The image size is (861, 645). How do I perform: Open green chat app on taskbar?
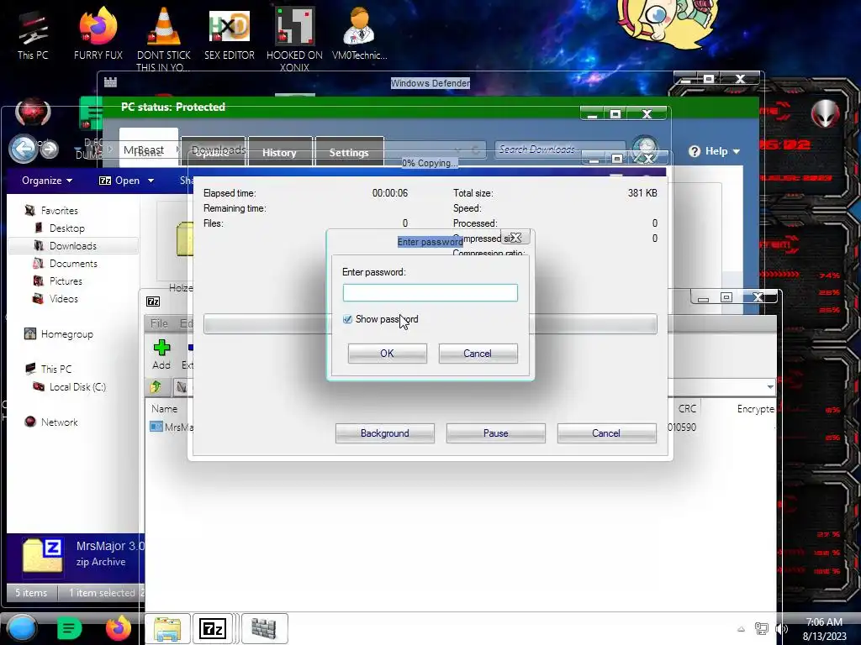coord(69,628)
